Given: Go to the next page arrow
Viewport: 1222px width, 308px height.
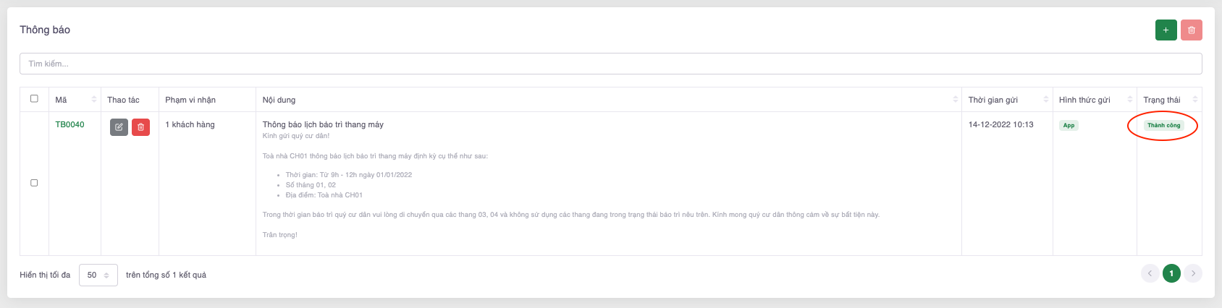Looking at the screenshot, I should click(x=1193, y=273).
